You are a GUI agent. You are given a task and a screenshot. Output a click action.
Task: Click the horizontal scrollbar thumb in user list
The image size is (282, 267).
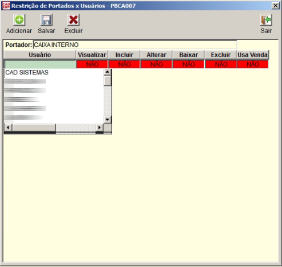click(34, 127)
